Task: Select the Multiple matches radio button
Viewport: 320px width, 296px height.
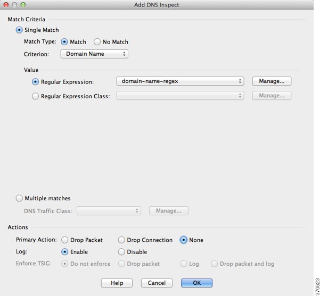Action: [19, 198]
